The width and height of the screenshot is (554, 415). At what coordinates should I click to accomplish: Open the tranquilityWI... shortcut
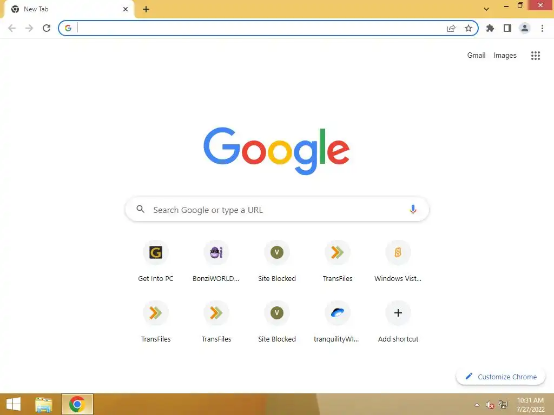pos(338,322)
